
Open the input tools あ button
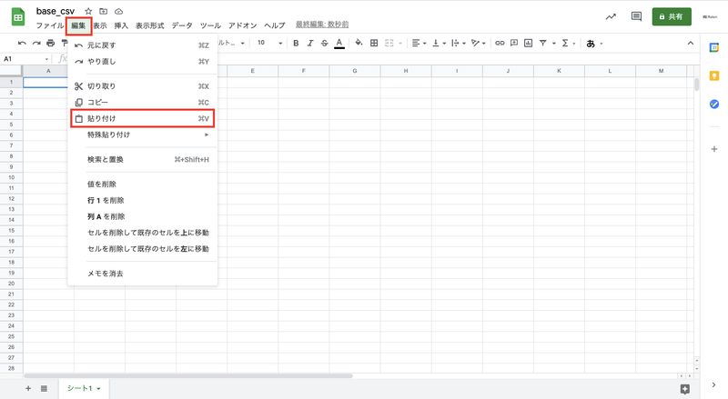pos(591,44)
